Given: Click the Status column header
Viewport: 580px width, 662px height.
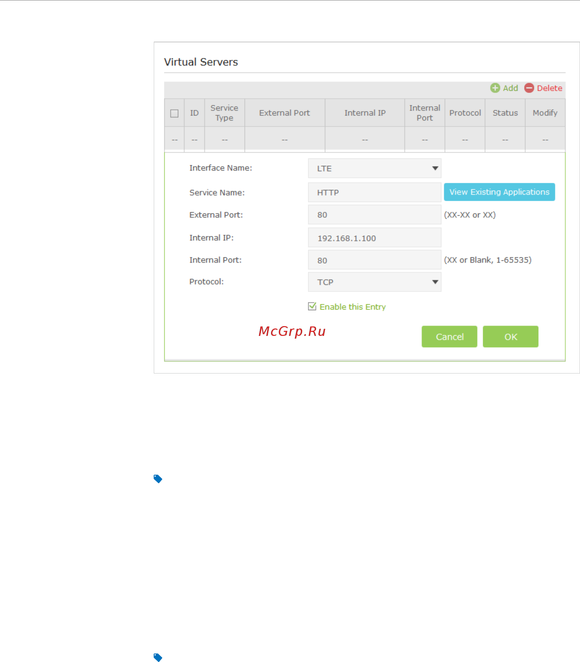Looking at the screenshot, I should [505, 113].
